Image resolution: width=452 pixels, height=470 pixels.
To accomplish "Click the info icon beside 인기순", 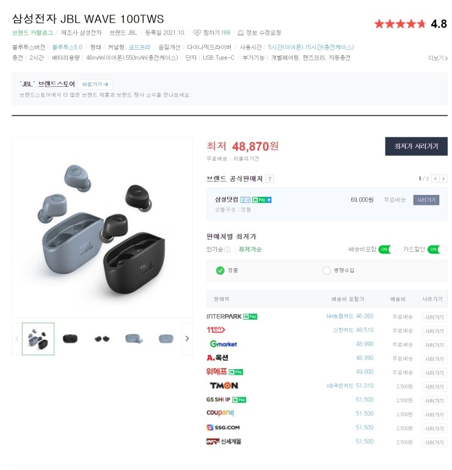I will coord(227,249).
